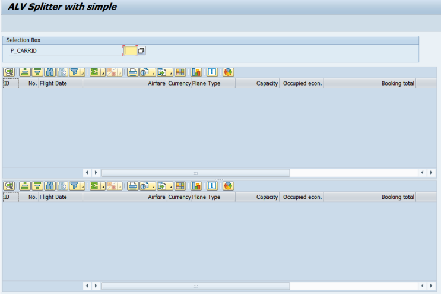441x294 pixels.
Task: Click left scroll-left arrow of upper grid scrollbar
Action: (x=87, y=173)
